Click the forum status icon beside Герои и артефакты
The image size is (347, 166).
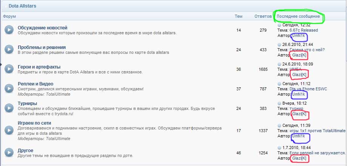[x=9, y=69]
